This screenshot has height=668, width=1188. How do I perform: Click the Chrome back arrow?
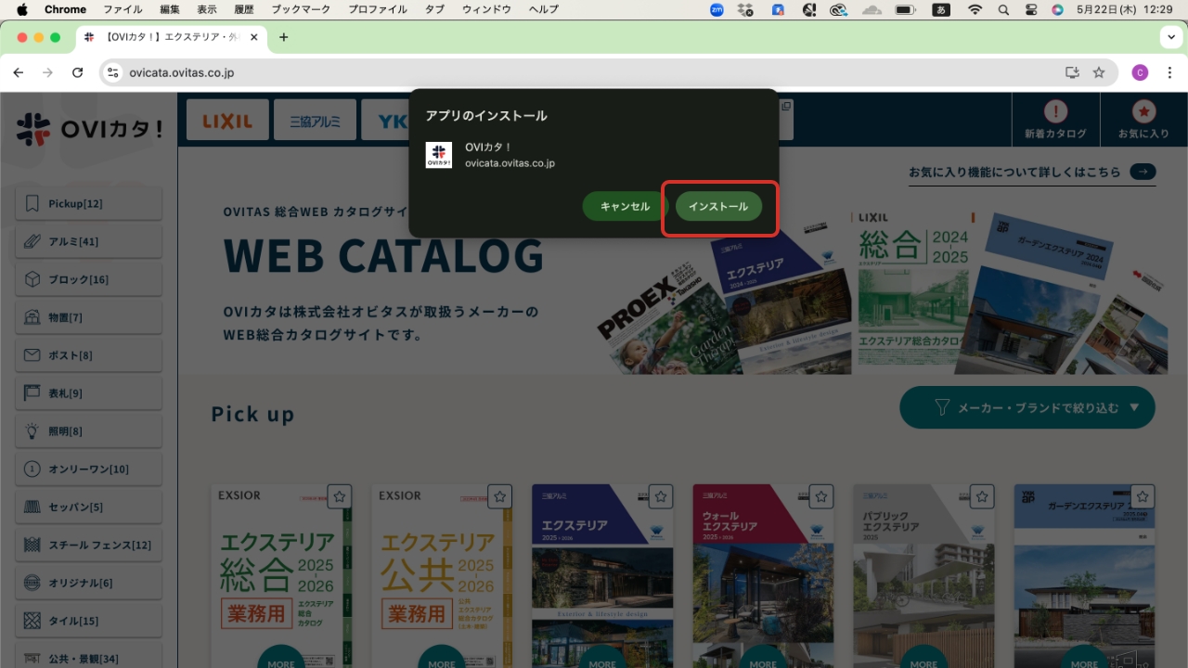(x=19, y=72)
